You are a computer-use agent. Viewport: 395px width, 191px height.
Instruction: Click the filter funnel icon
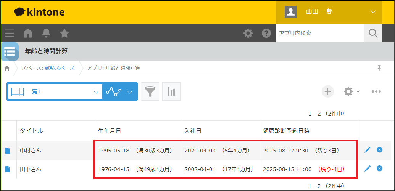150,91
